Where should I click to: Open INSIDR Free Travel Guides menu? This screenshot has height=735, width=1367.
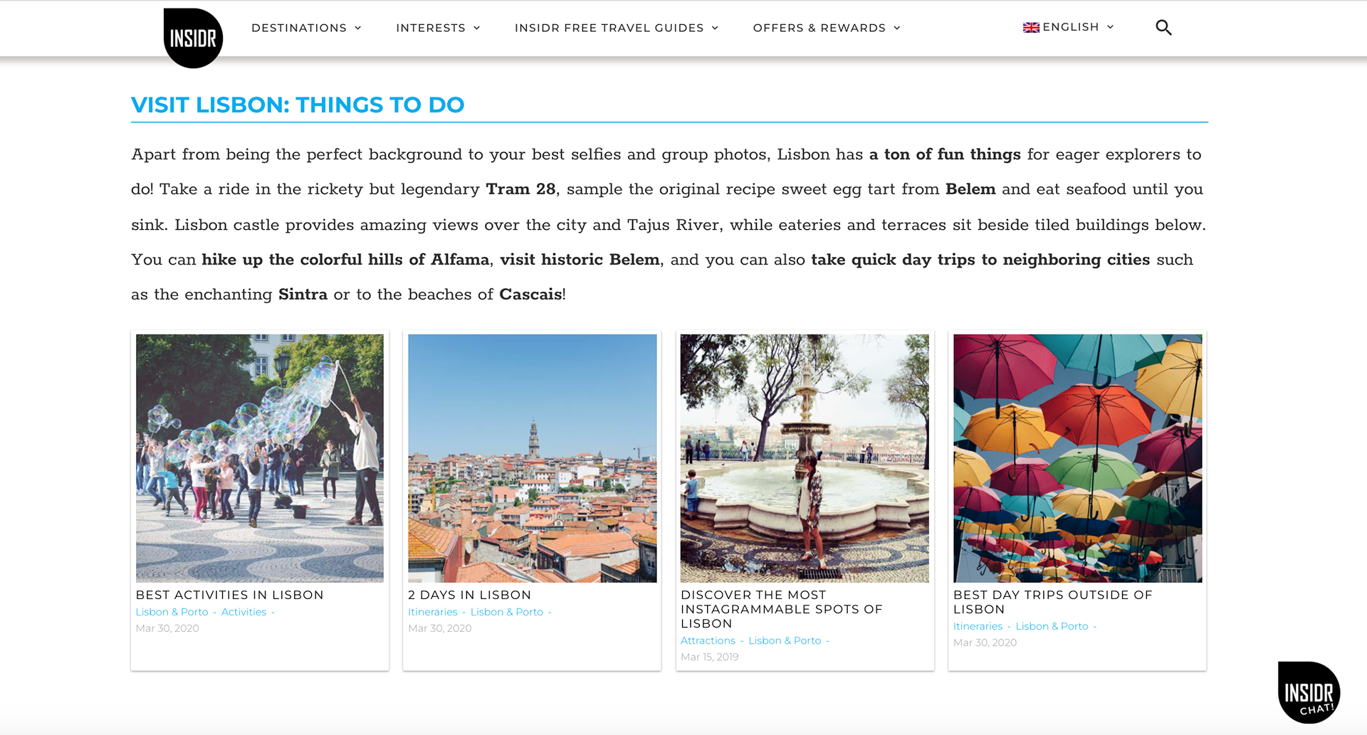click(617, 28)
